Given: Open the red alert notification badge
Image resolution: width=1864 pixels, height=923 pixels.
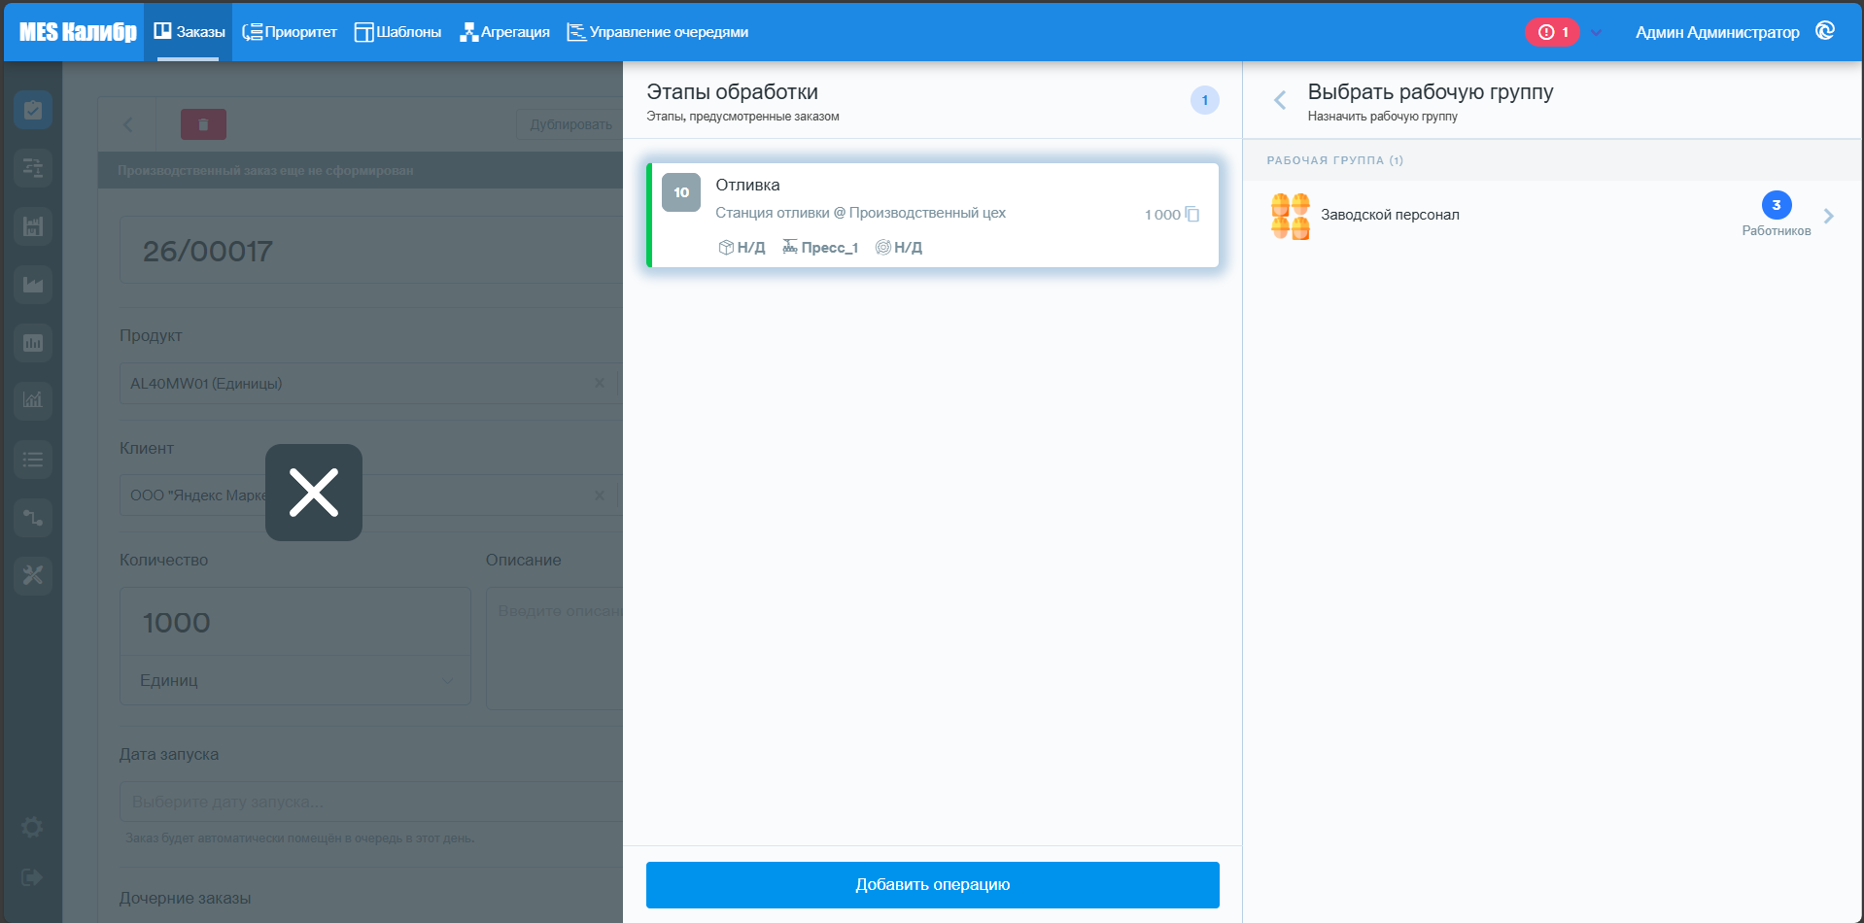Looking at the screenshot, I should click(1552, 32).
